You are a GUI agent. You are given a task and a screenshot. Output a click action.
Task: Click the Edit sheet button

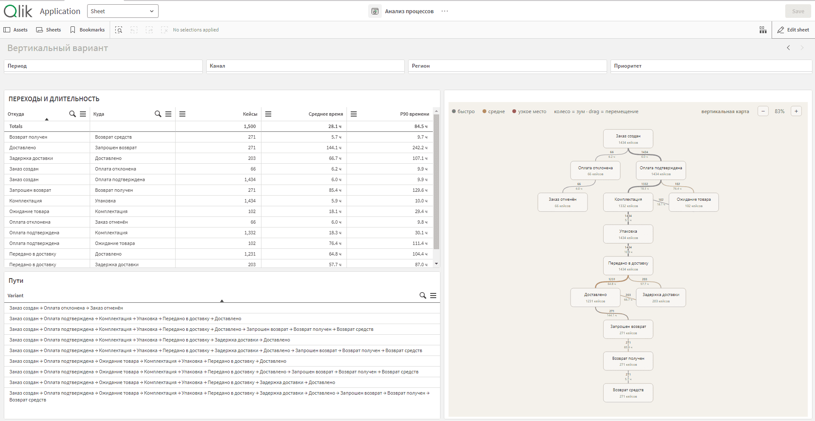pos(793,30)
